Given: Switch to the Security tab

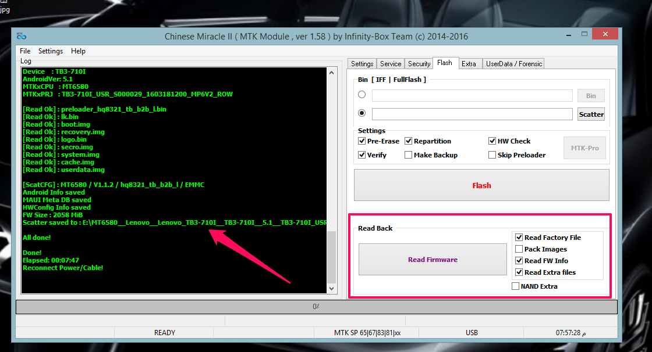Looking at the screenshot, I should click(x=419, y=63).
